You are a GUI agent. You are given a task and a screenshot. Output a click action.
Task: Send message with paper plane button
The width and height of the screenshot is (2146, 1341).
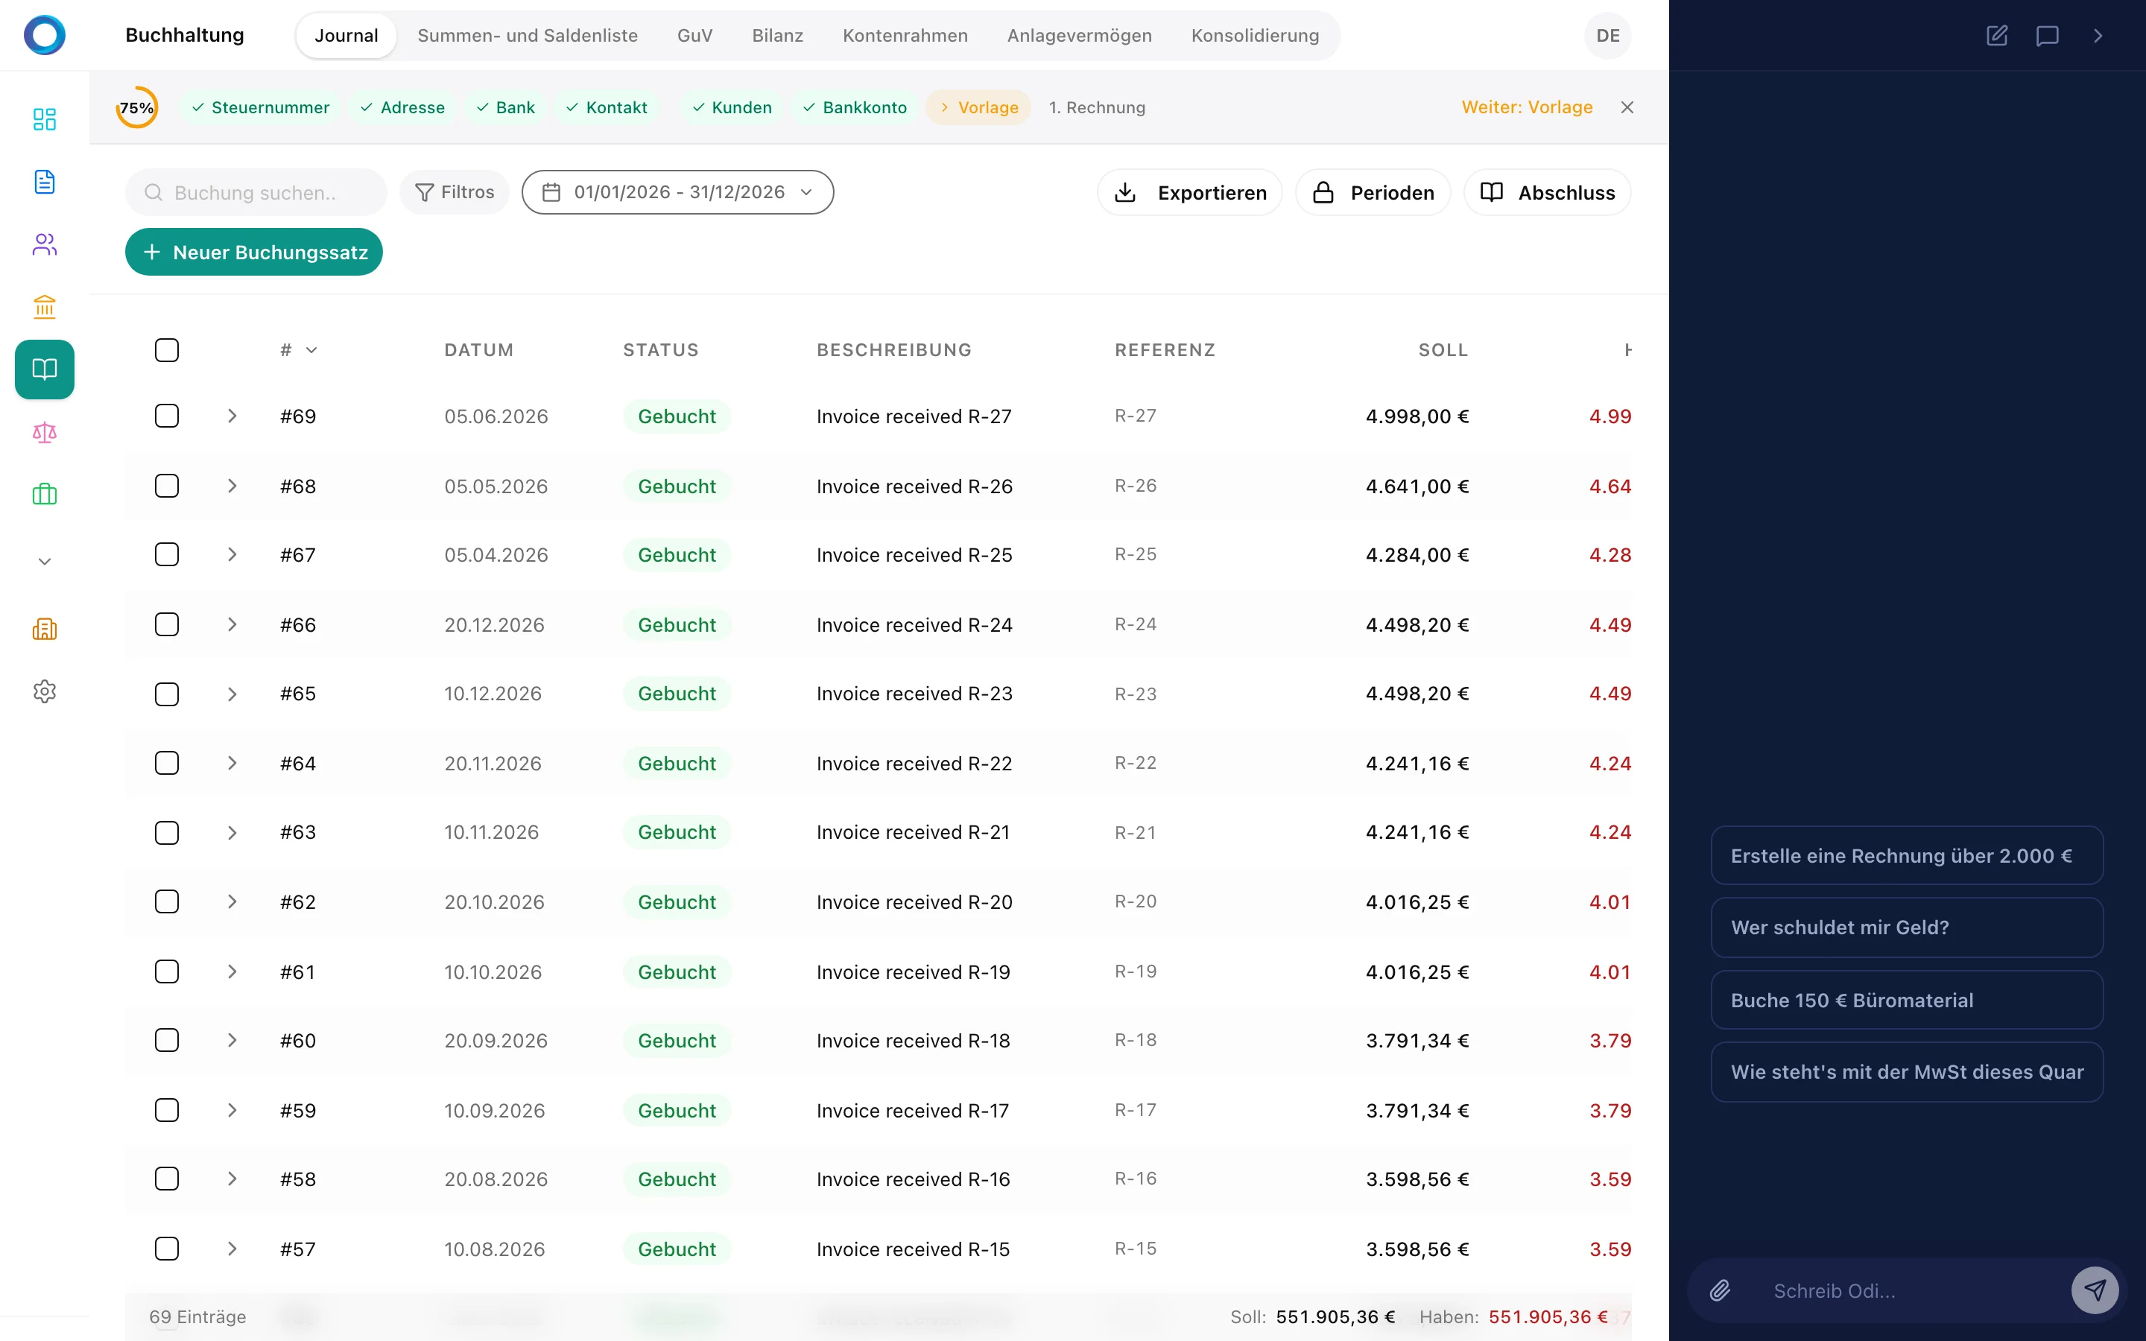[2095, 1290]
